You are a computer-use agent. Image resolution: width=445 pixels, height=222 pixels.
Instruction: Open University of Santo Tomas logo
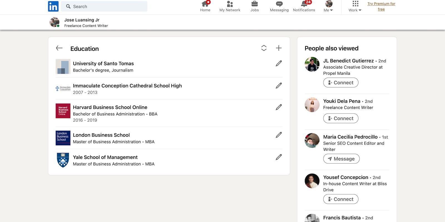63,66
